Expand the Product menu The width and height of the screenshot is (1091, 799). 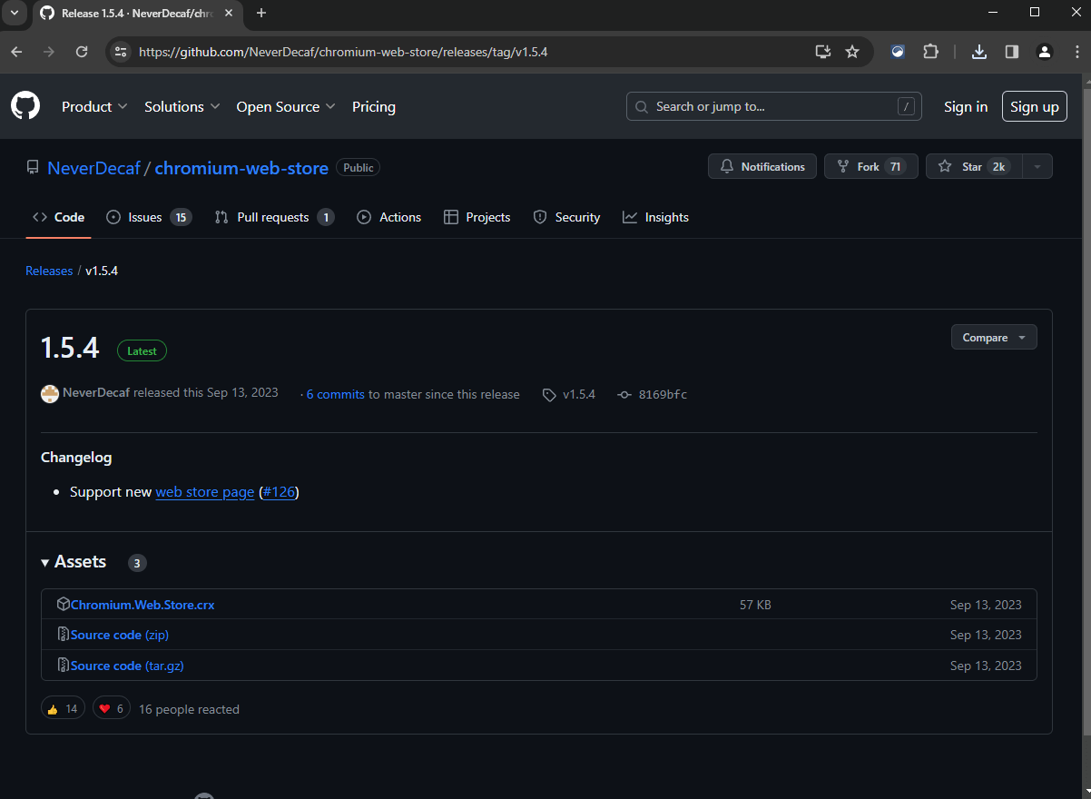point(94,107)
